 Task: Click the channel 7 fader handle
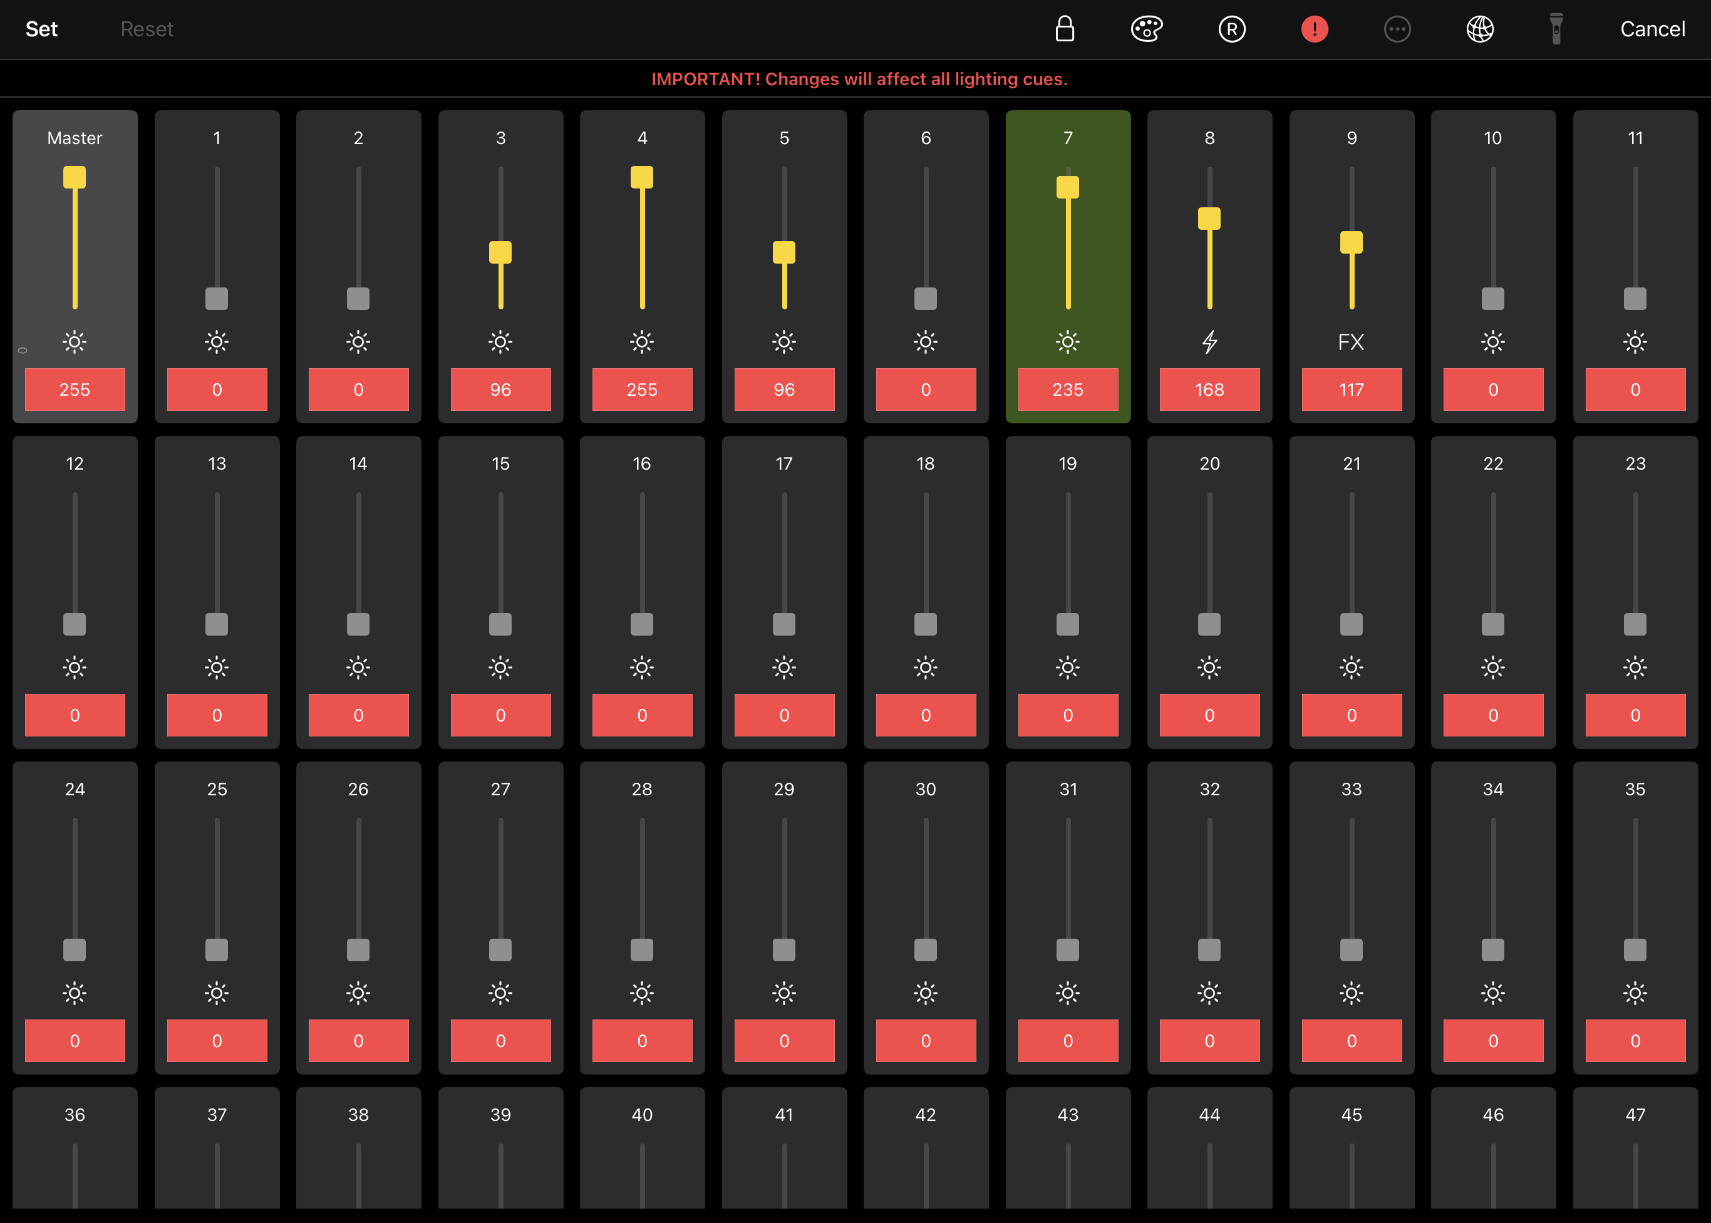[x=1067, y=187]
